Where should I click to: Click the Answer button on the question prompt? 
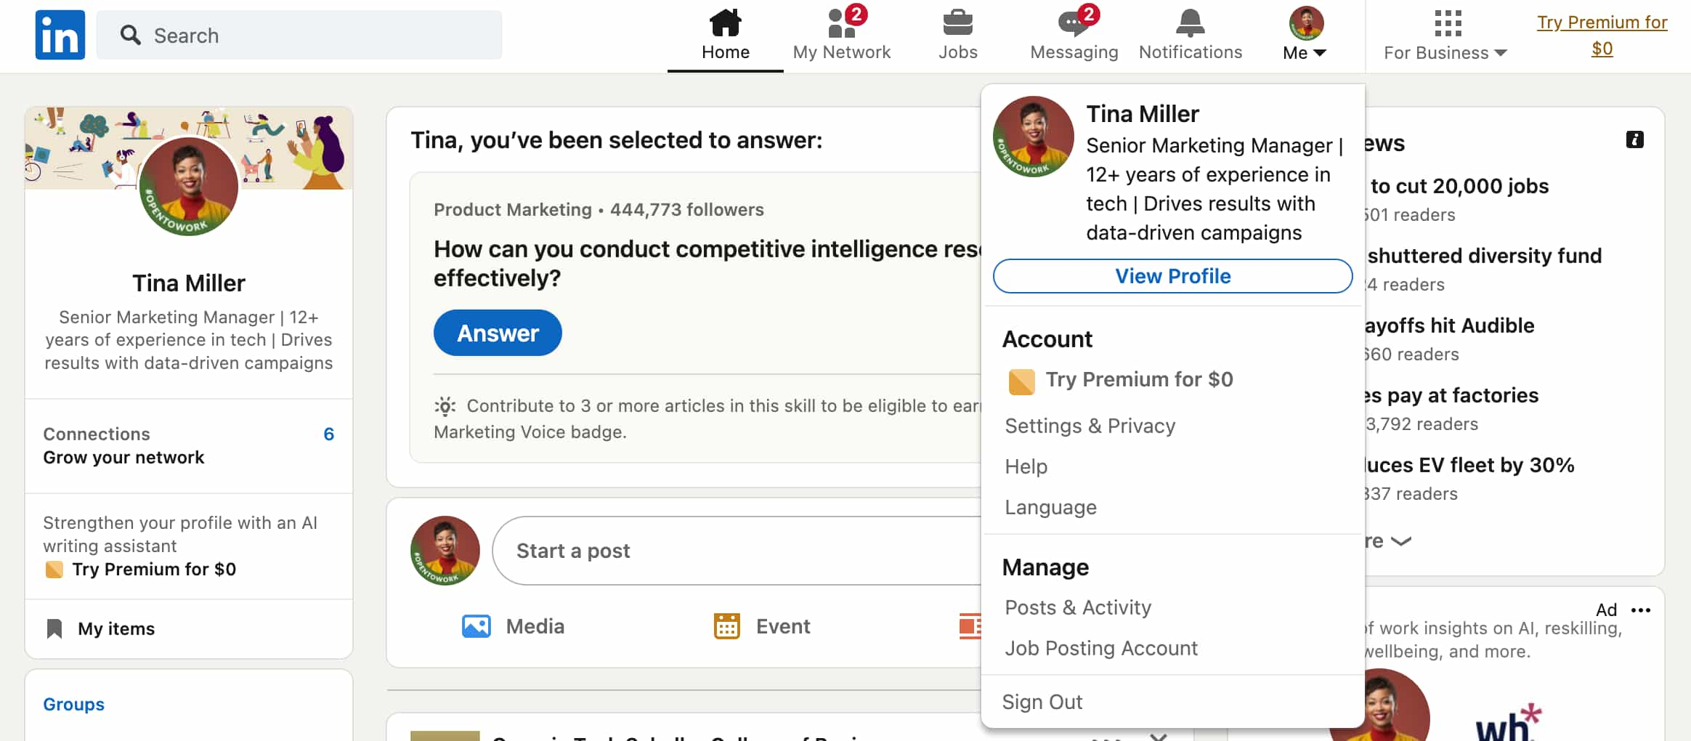click(498, 332)
